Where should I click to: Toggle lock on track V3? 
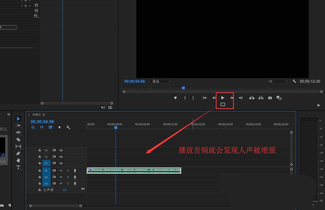(x=40, y=150)
